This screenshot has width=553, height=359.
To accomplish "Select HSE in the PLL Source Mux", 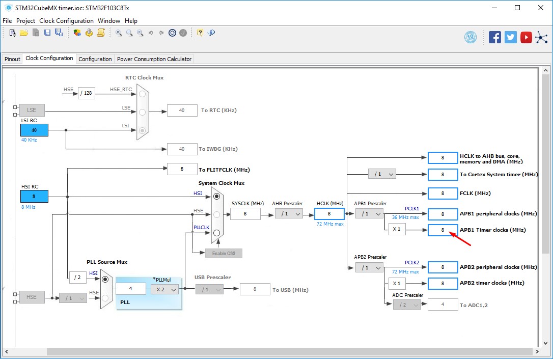I will pyautogui.click(x=105, y=298).
